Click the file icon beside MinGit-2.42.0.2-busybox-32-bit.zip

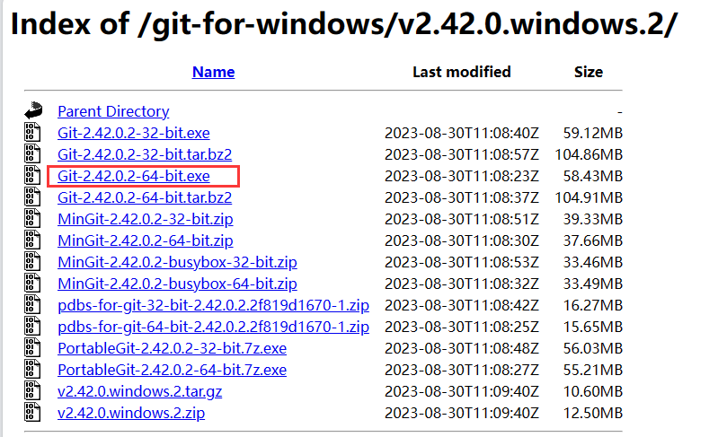(x=32, y=261)
